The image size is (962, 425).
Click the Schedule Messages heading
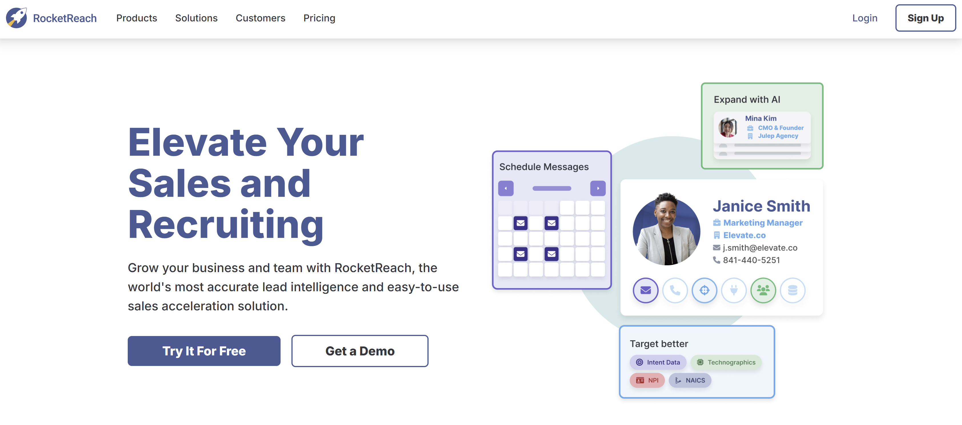tap(544, 167)
